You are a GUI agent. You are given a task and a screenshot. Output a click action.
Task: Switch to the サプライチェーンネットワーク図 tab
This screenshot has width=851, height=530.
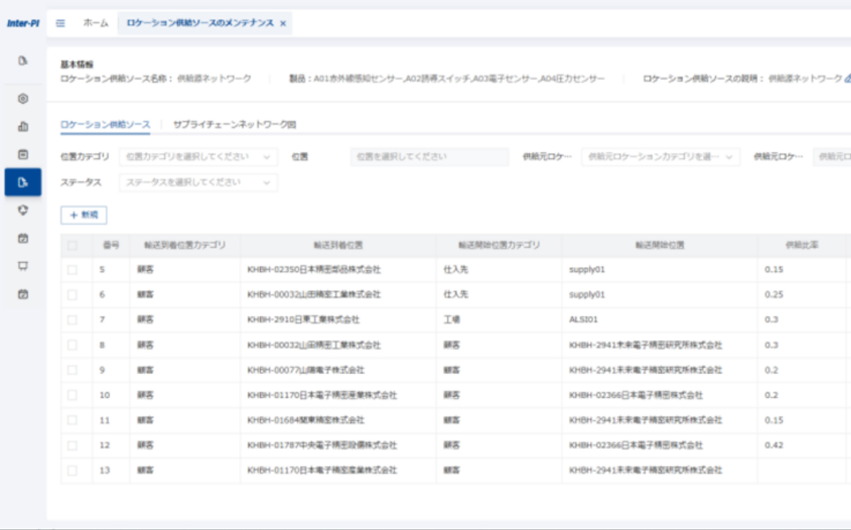pyautogui.click(x=235, y=125)
